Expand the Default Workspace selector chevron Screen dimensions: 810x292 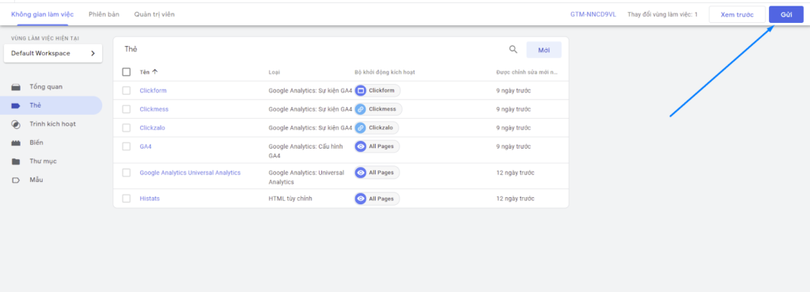click(x=93, y=53)
